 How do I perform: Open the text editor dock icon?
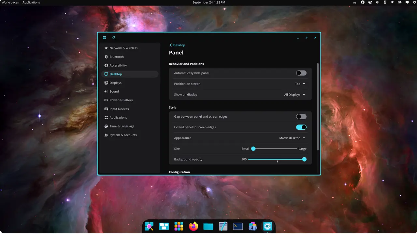[223, 226]
